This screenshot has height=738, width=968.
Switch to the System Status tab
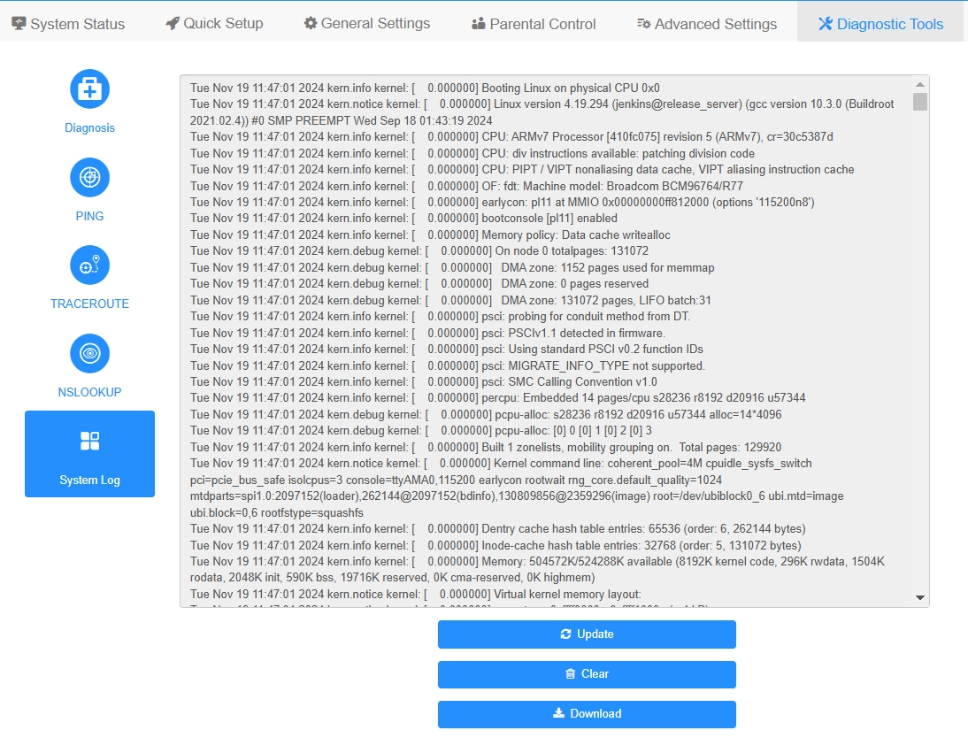(68, 24)
